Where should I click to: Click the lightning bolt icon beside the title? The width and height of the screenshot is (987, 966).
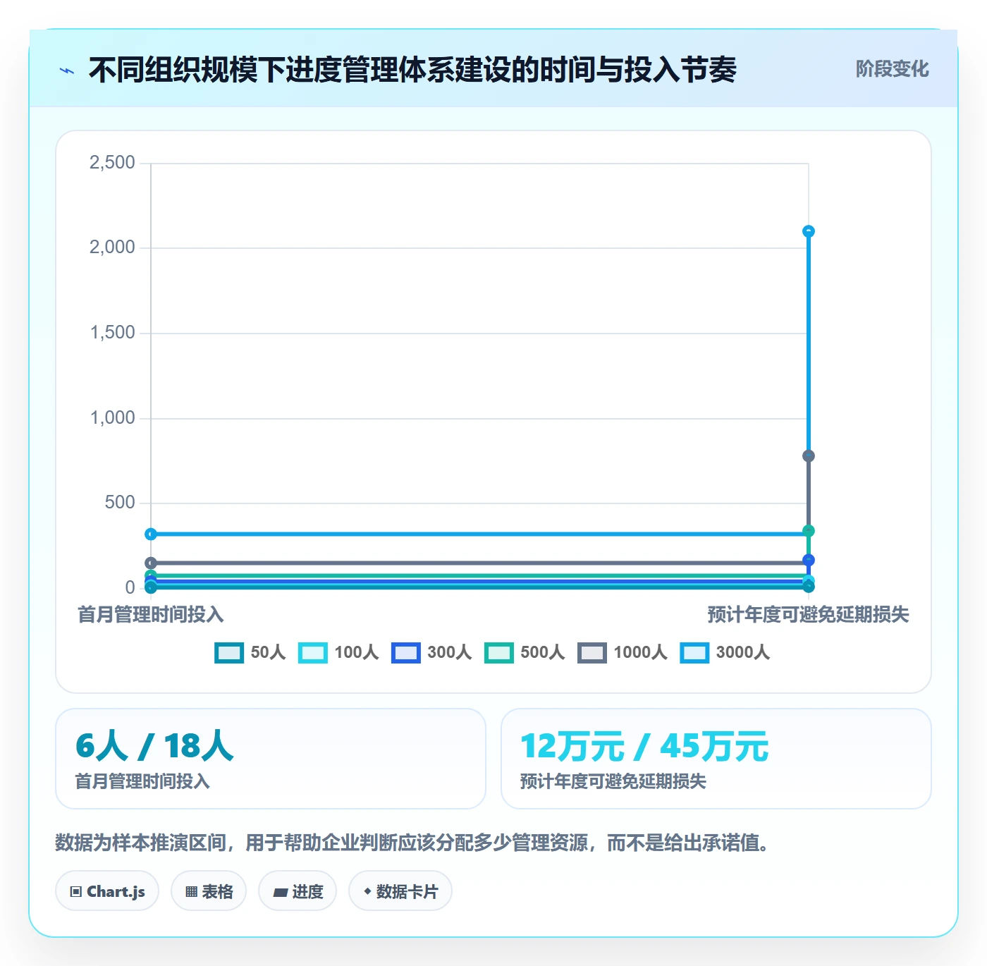click(67, 71)
